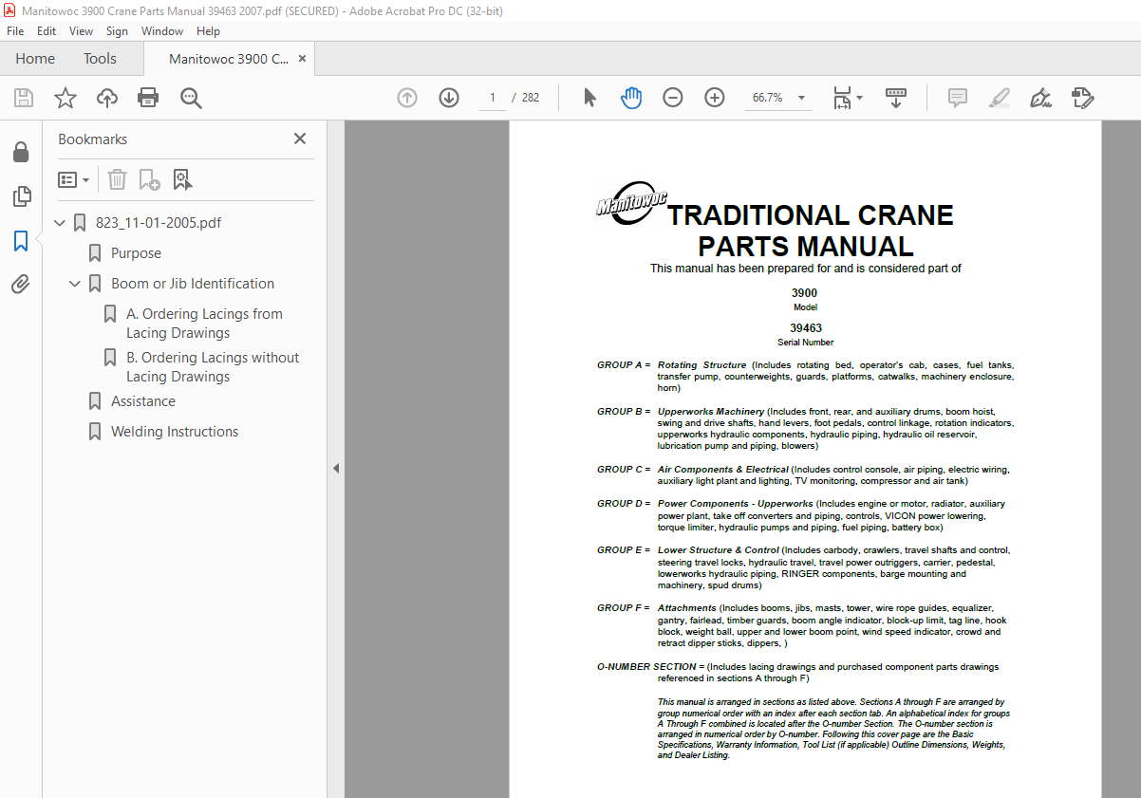The height and width of the screenshot is (798, 1141).
Task: Collapse Boom or Jib Identification bookmark
Action: tap(76, 284)
